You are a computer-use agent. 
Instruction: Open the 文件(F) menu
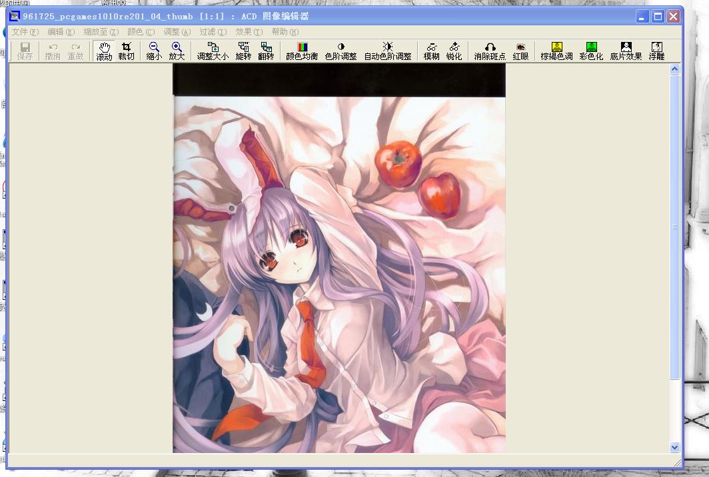point(25,32)
